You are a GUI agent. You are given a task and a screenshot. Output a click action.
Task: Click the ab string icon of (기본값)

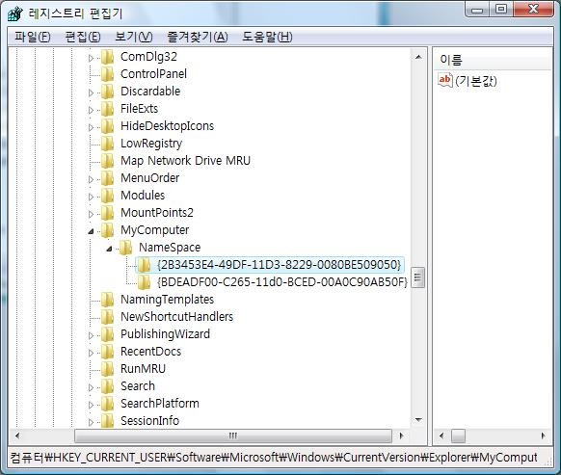click(445, 80)
